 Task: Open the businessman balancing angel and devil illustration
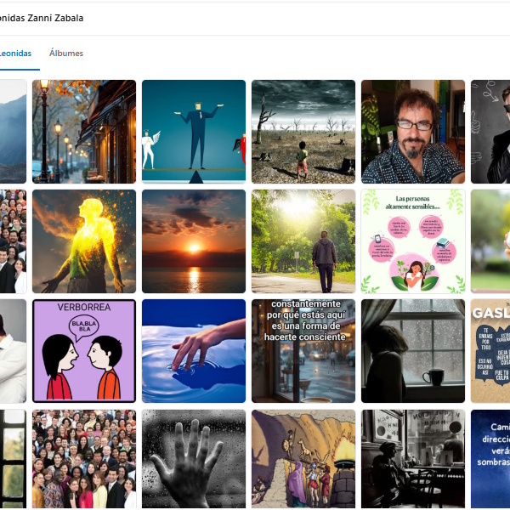194,132
